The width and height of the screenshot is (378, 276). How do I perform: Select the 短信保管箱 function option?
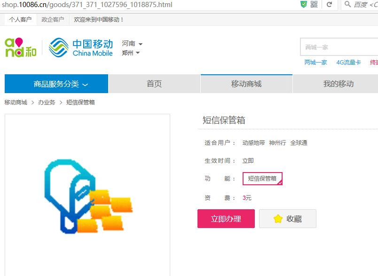(262, 179)
